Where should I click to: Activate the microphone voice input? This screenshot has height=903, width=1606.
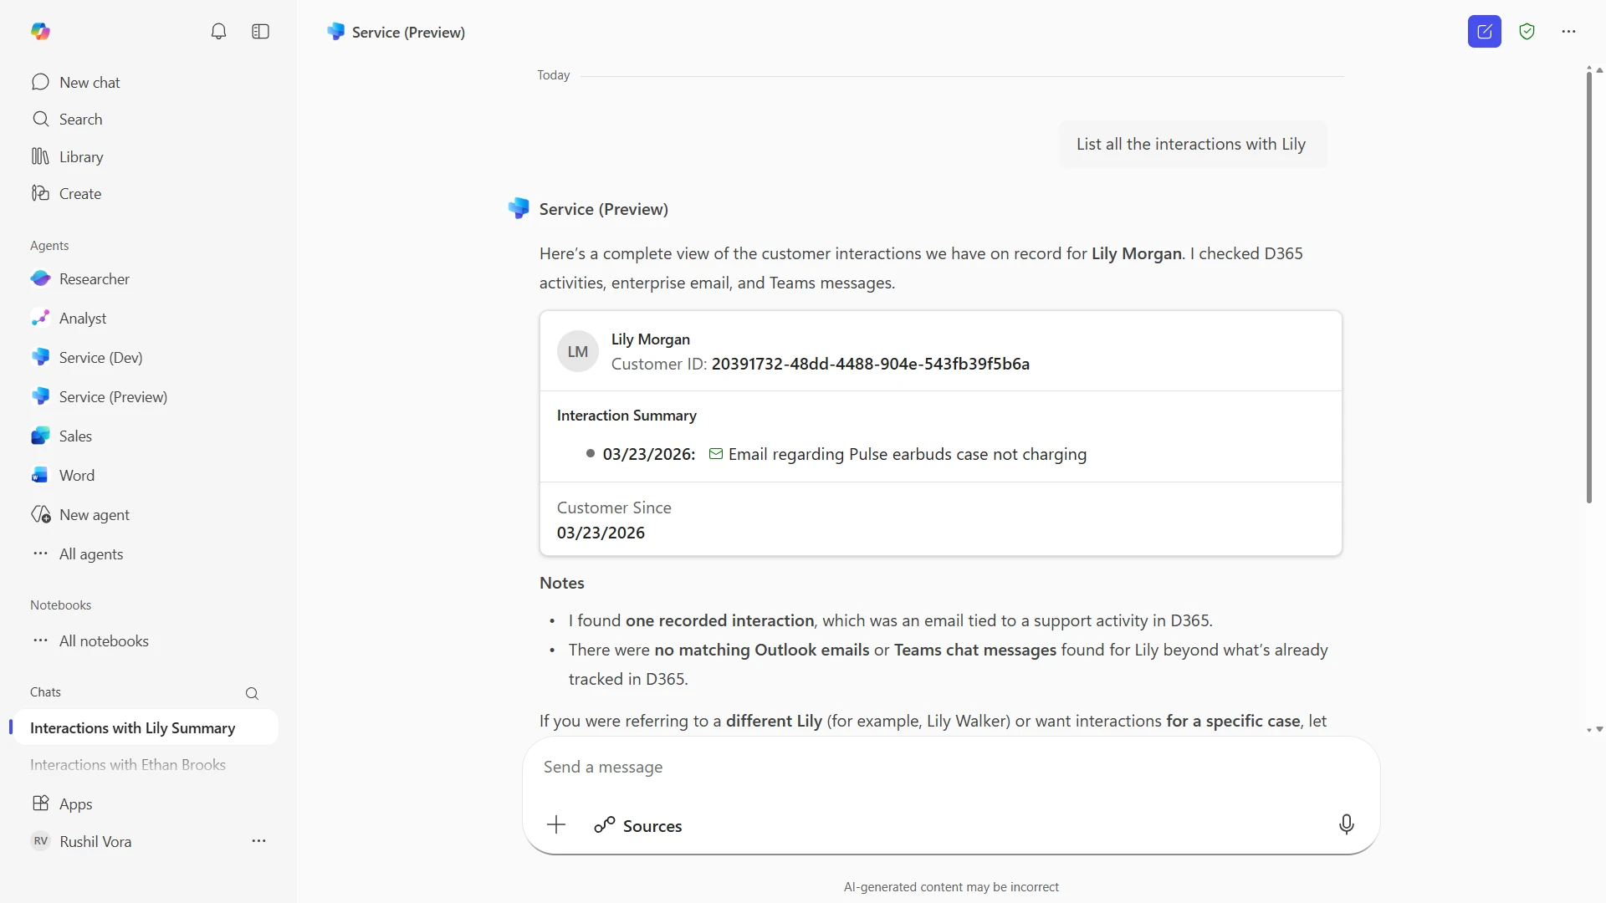1346,824
